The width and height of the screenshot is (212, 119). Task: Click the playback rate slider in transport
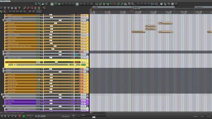94,117
